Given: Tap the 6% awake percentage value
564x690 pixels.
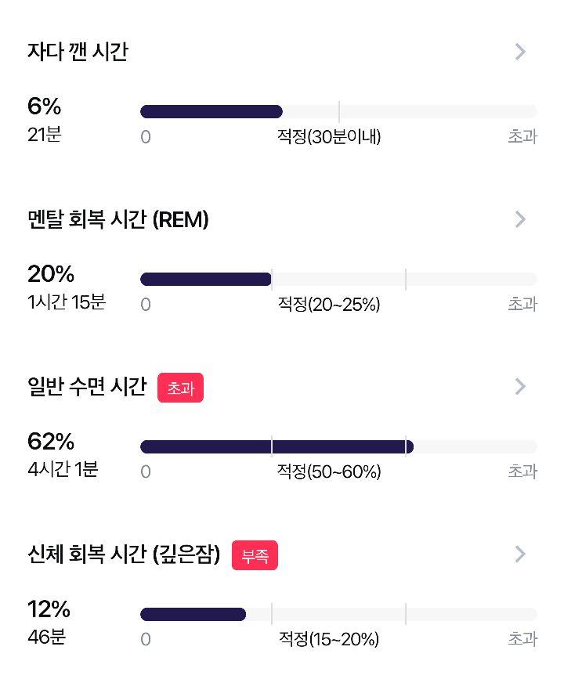Looking at the screenshot, I should coord(45,106).
